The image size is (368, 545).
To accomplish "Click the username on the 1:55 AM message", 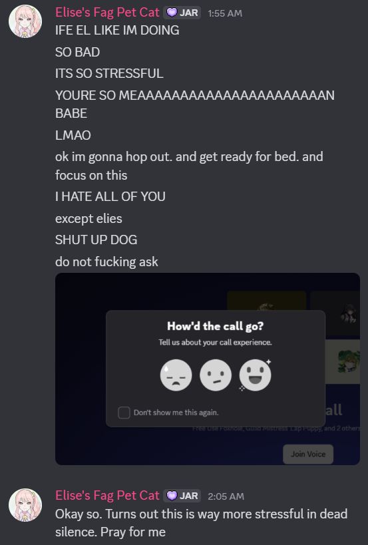I will click(107, 13).
